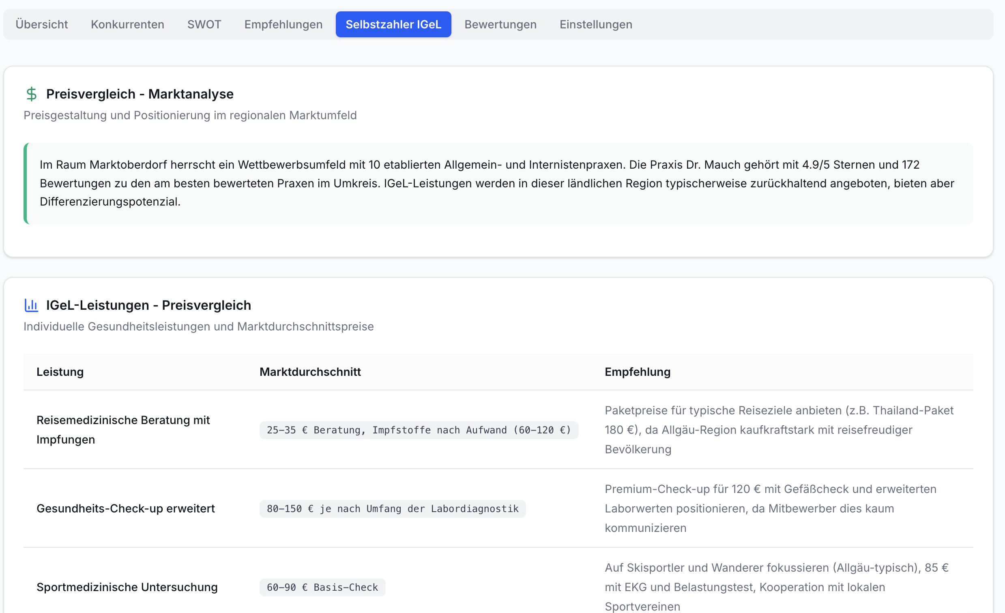Click the Preisgestaltung und Positionierung subtitle
Viewport: 1005px width, 613px height.
coord(190,115)
